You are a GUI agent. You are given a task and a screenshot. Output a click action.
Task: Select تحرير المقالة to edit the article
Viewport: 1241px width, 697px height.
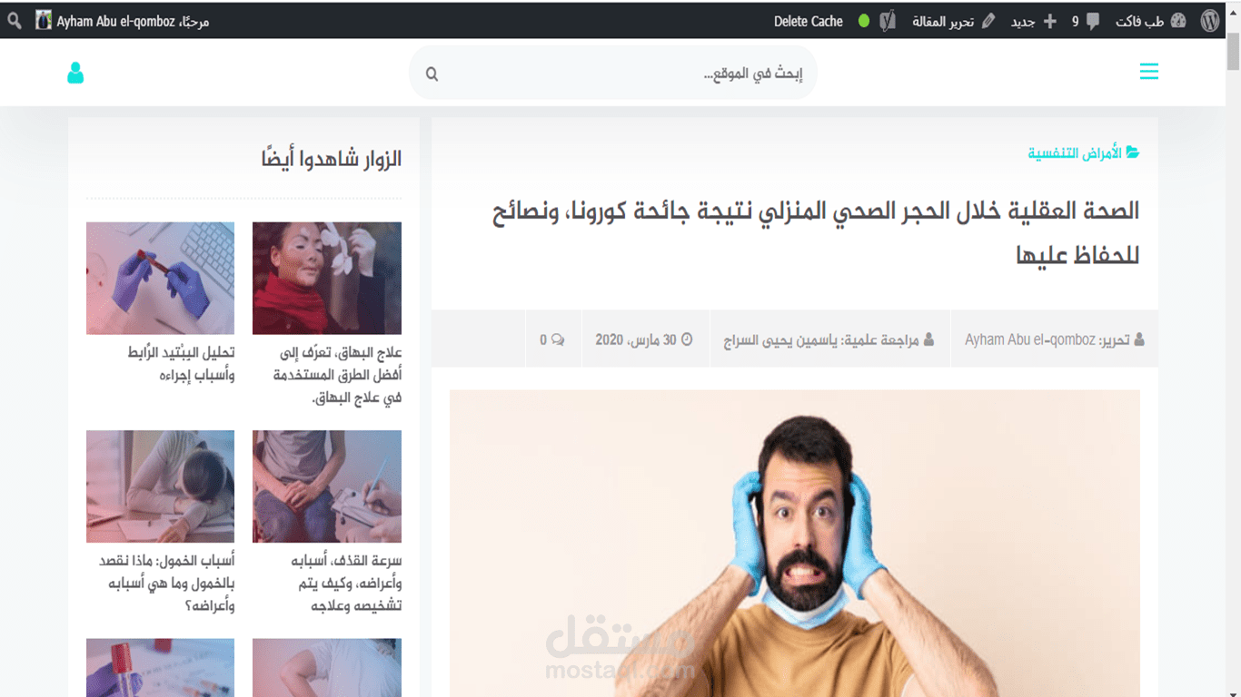point(943,21)
